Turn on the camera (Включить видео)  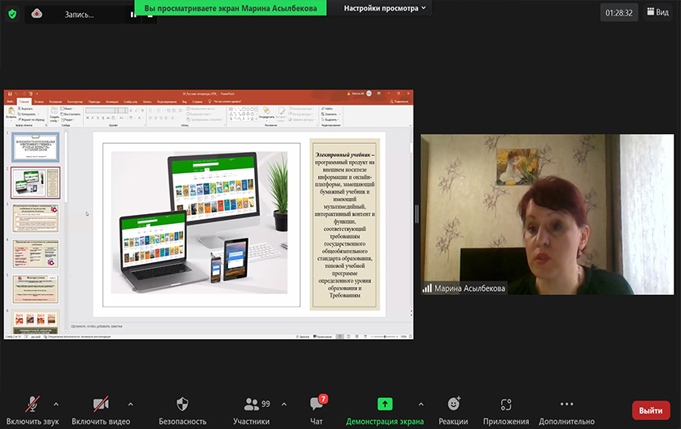click(101, 404)
